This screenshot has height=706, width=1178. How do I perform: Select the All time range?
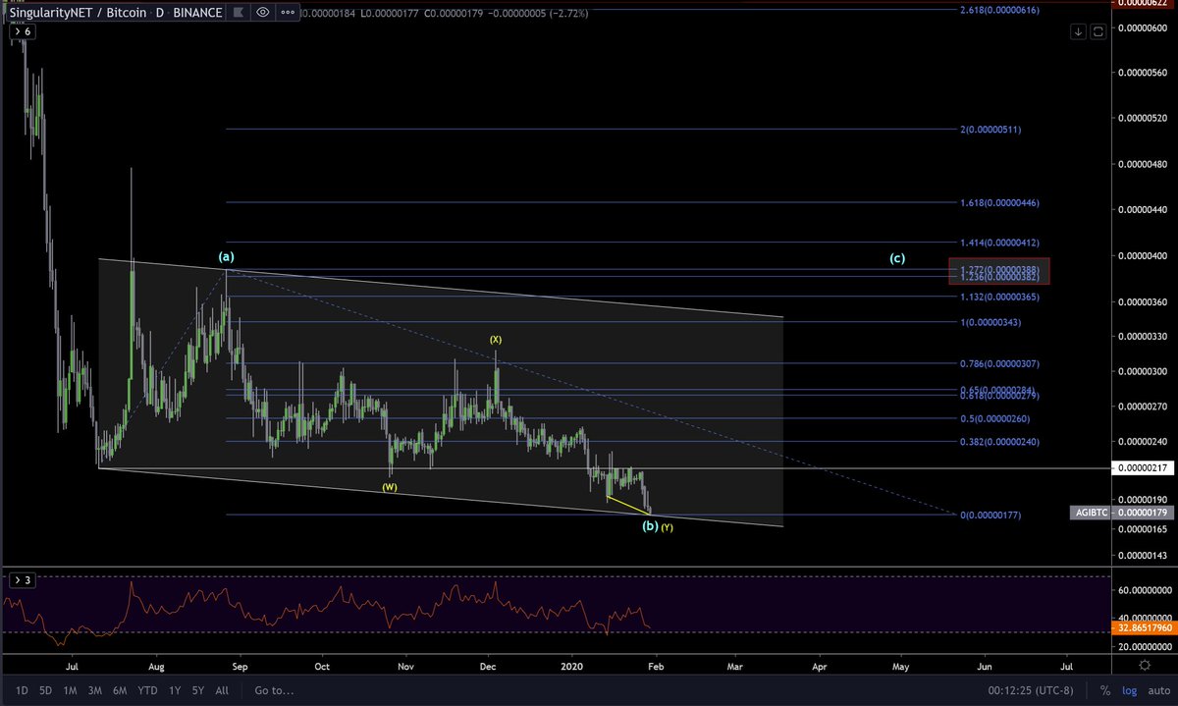pos(222,690)
